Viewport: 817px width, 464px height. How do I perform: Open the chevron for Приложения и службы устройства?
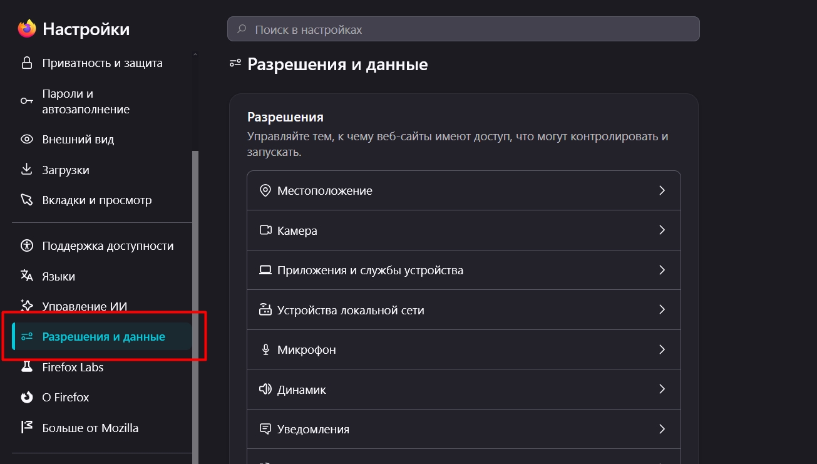tap(662, 270)
